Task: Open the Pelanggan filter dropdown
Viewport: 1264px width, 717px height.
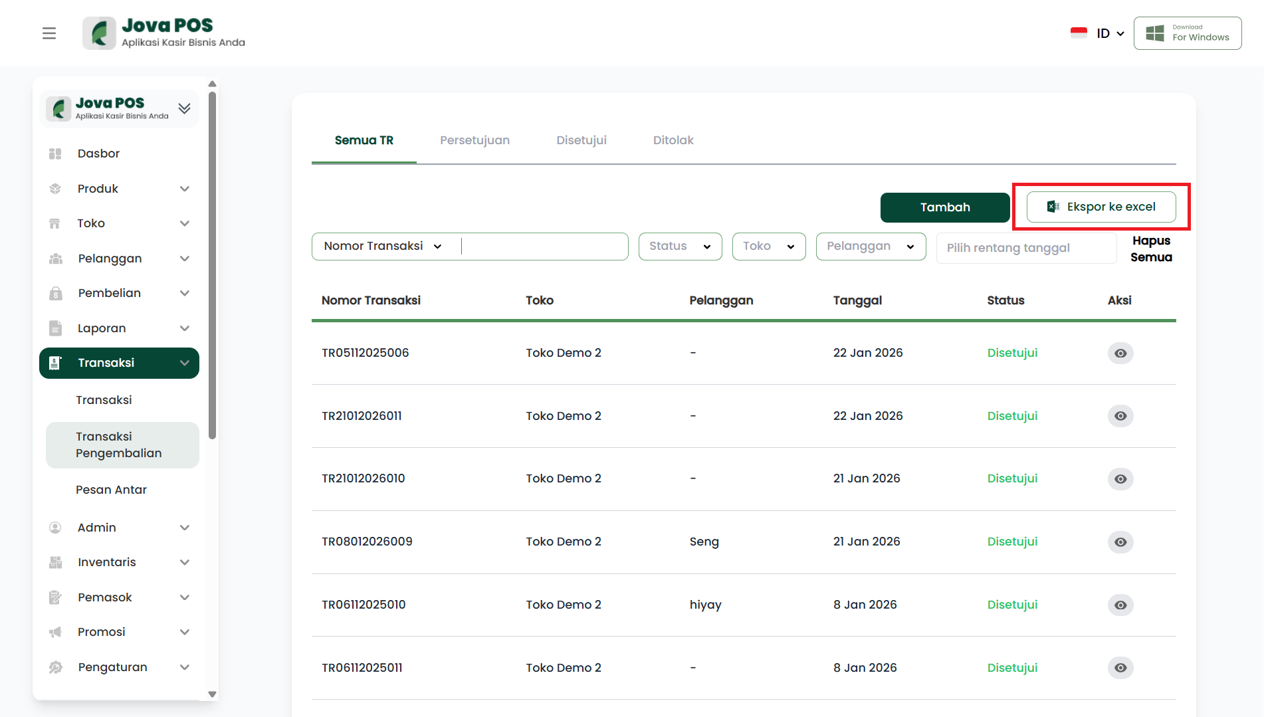Action: click(x=871, y=247)
